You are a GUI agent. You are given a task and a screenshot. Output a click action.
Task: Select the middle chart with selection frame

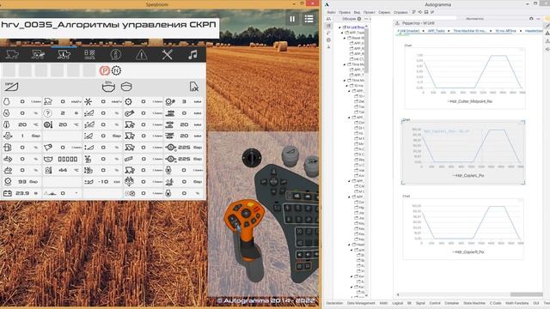point(463,152)
